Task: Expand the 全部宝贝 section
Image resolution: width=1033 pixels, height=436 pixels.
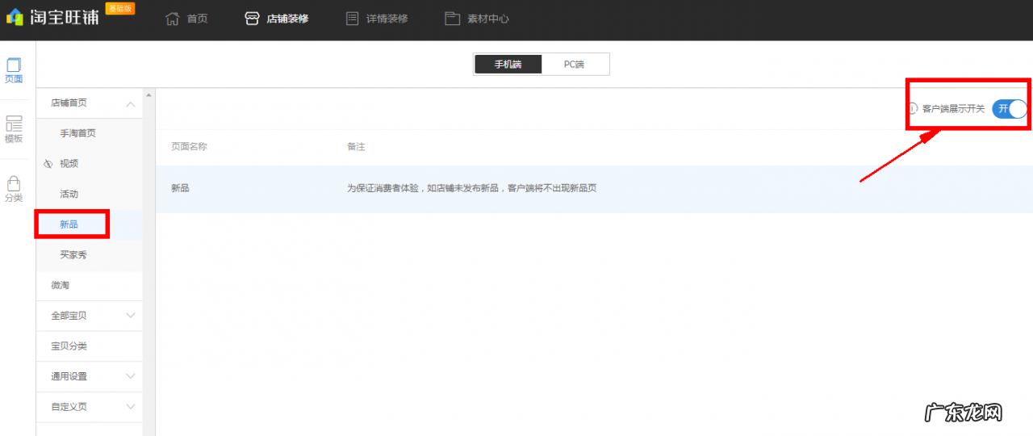Action: tap(130, 316)
